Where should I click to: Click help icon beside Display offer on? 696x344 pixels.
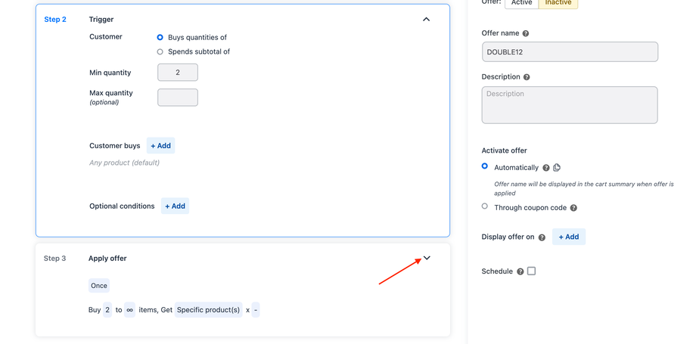click(x=542, y=237)
